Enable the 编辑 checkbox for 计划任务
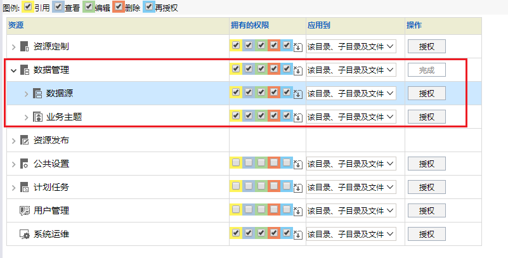This screenshot has height=258, width=508. (261, 186)
